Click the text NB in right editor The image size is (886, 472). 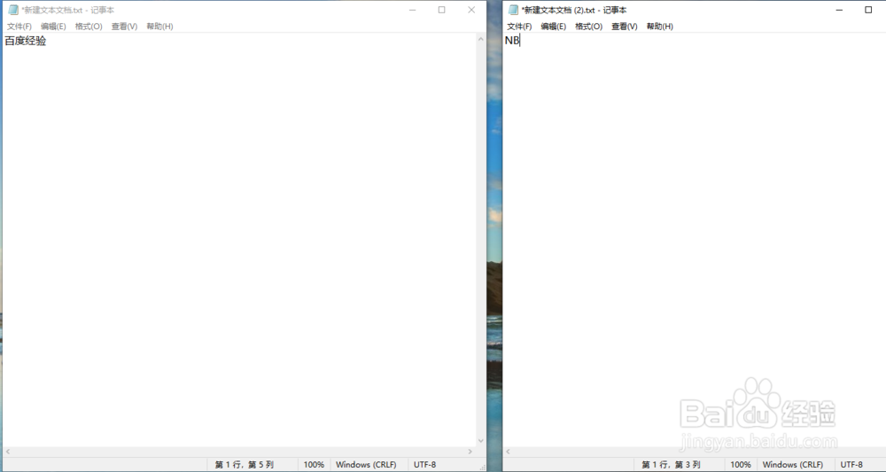511,41
